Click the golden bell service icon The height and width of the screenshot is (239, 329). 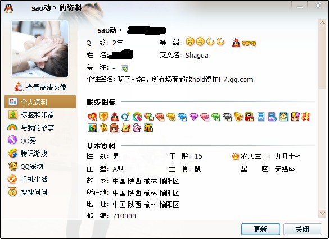[x=238, y=117]
